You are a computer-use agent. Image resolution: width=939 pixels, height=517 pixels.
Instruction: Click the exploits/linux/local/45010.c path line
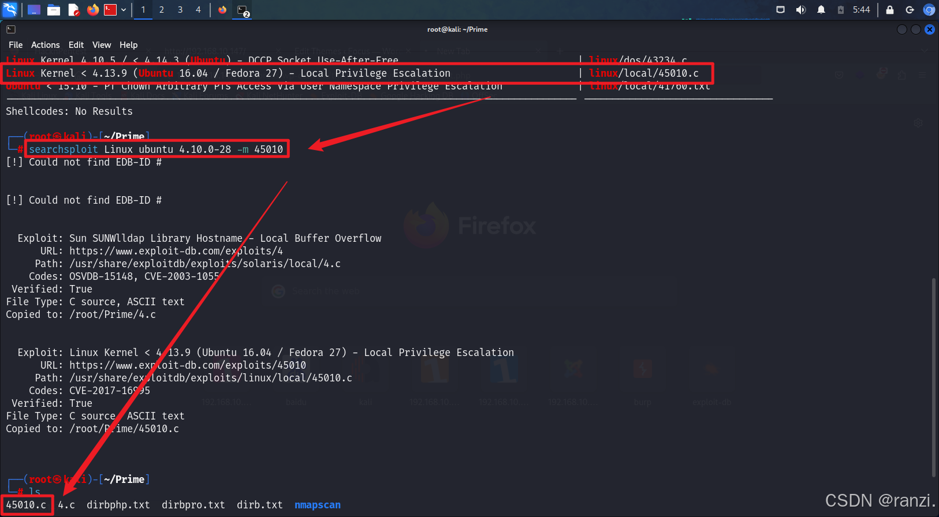193,378
